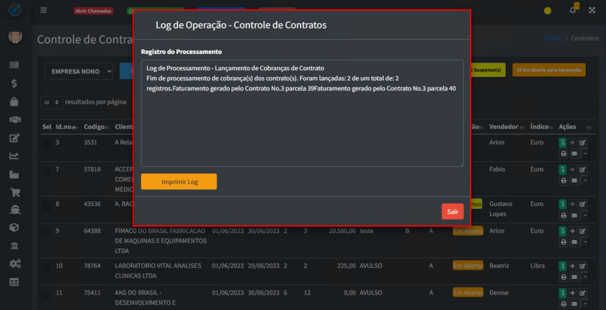Screen dimensions: 606x310
Task: Click the Abrir Chamados top menu tag
Action: 93,11
